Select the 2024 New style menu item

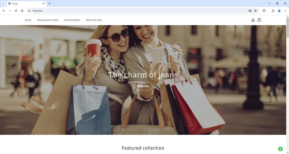click(94, 20)
